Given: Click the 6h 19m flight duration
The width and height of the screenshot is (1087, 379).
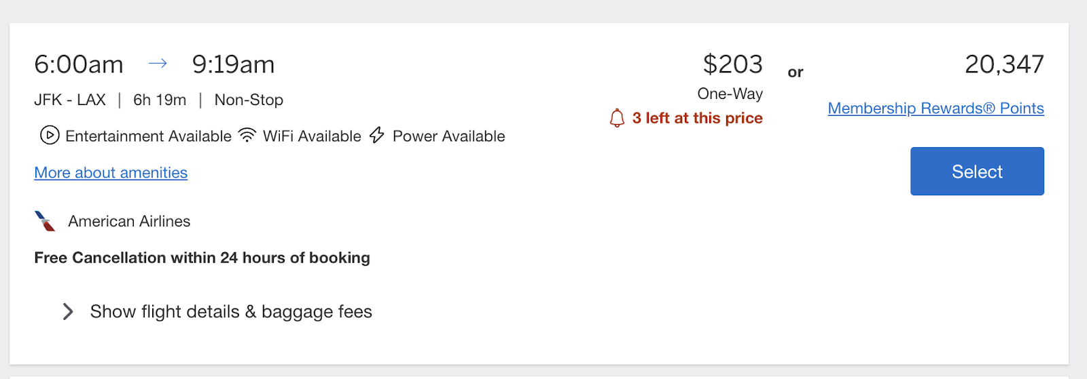Looking at the screenshot, I should tap(160, 100).
